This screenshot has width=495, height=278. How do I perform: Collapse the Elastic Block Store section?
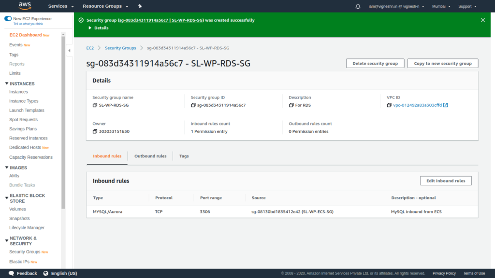click(x=7, y=198)
